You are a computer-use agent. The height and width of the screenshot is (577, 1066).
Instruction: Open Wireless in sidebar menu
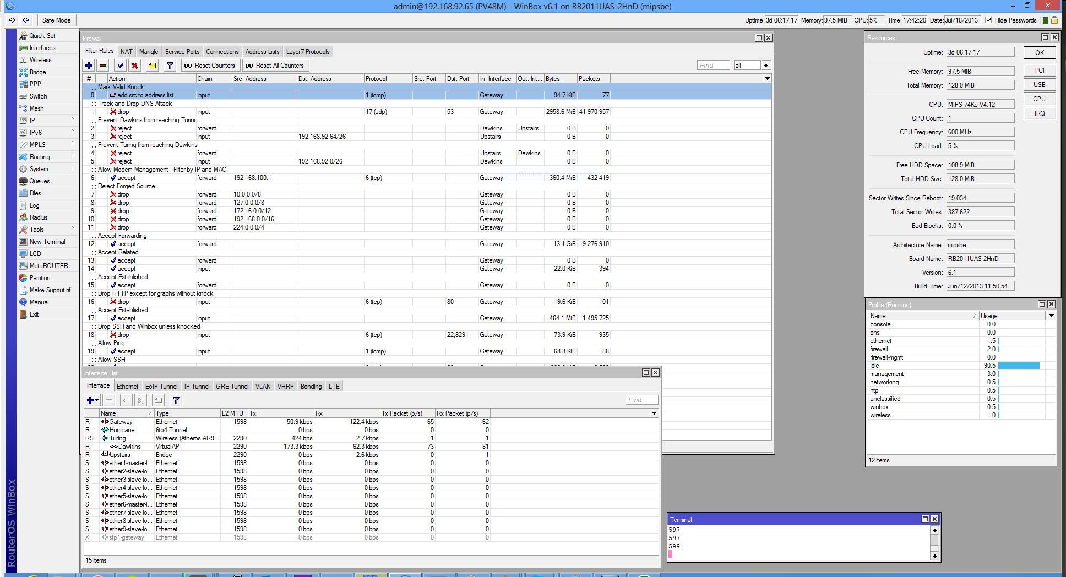click(x=40, y=60)
